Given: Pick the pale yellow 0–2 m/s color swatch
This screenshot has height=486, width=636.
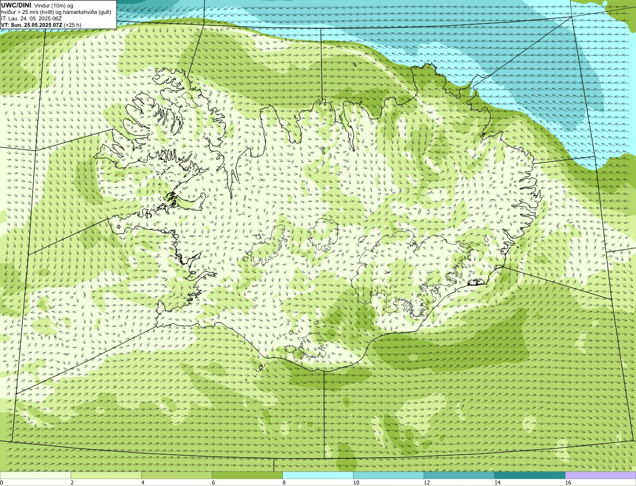Looking at the screenshot, I should tap(35, 476).
